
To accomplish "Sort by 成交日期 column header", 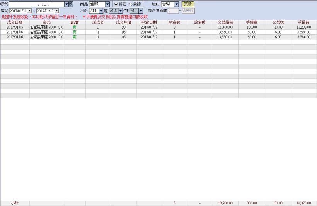I will (x=15, y=22).
